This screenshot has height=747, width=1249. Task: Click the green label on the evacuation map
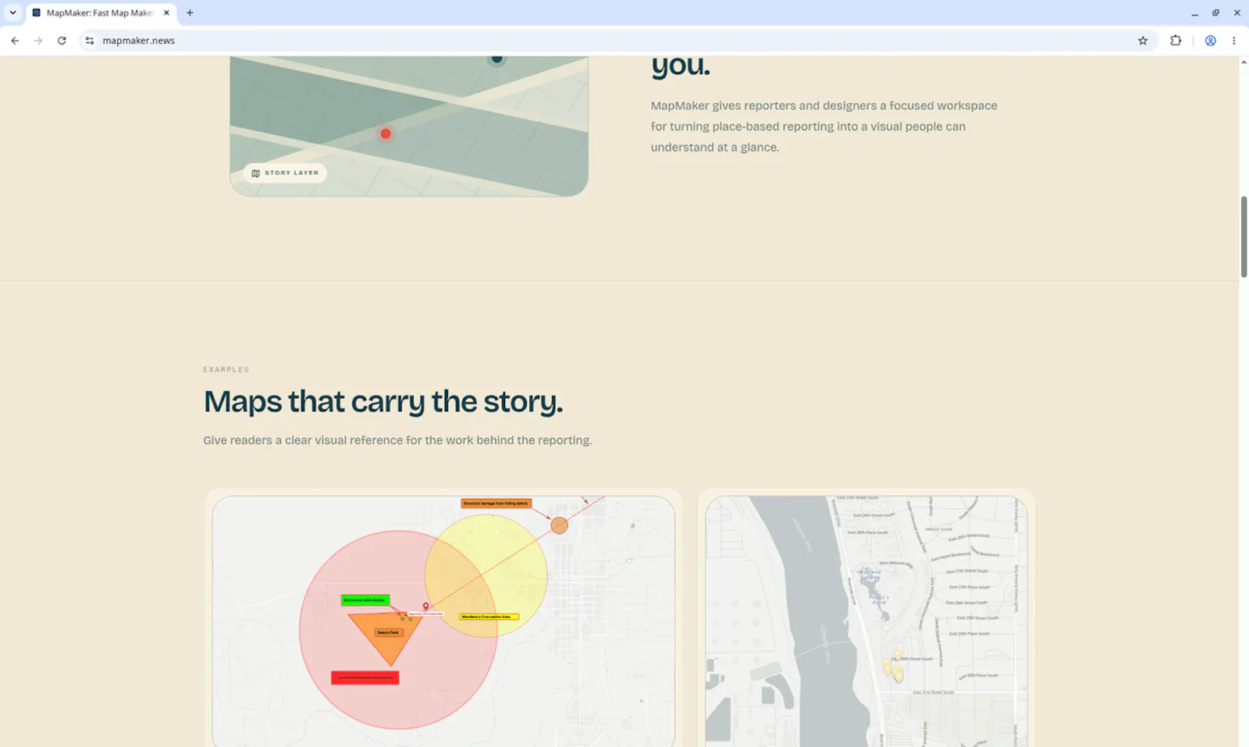[365, 600]
